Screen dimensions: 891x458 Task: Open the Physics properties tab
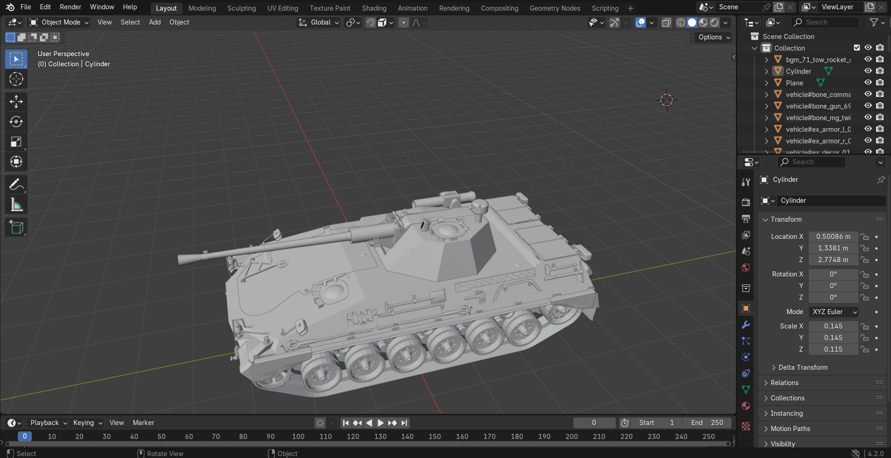tap(746, 357)
